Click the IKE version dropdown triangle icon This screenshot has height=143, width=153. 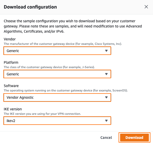click(106, 121)
